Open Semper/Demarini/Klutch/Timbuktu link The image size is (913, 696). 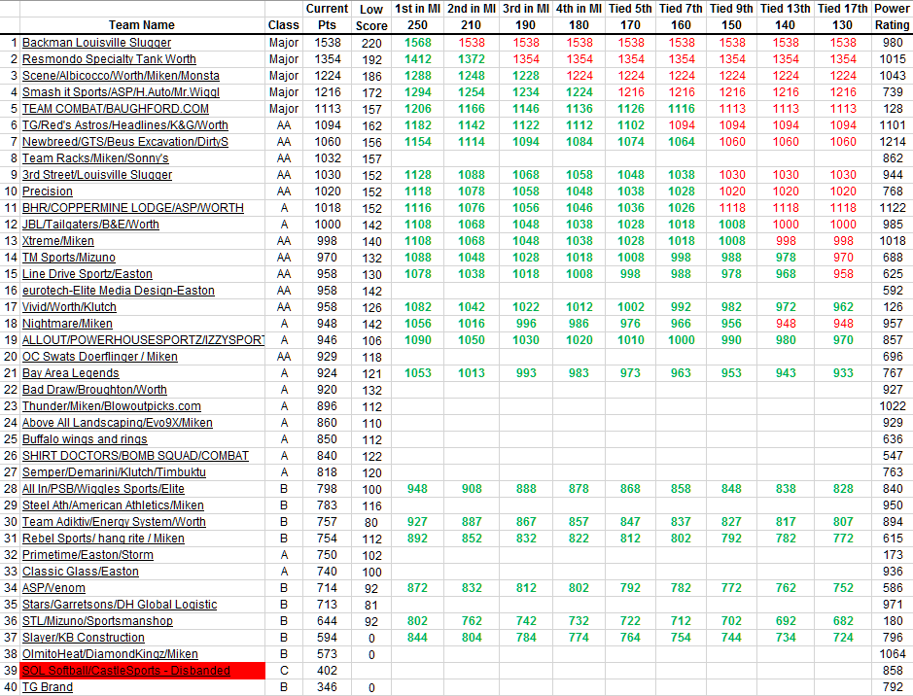(114, 472)
